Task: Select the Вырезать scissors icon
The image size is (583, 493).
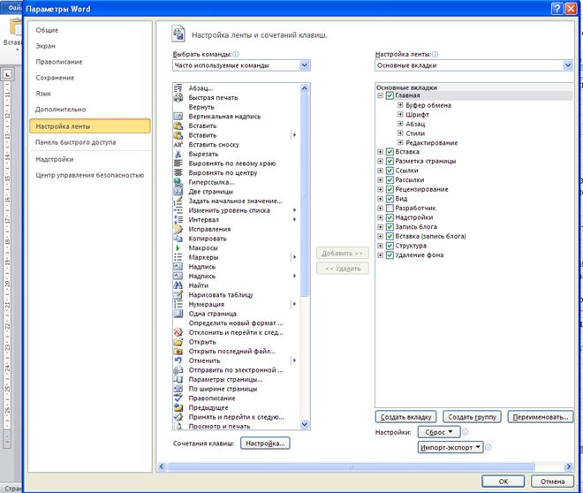Action: 178,154
